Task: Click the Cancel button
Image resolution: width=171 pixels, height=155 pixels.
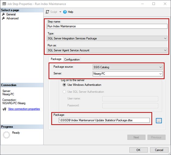Action: 159,150
